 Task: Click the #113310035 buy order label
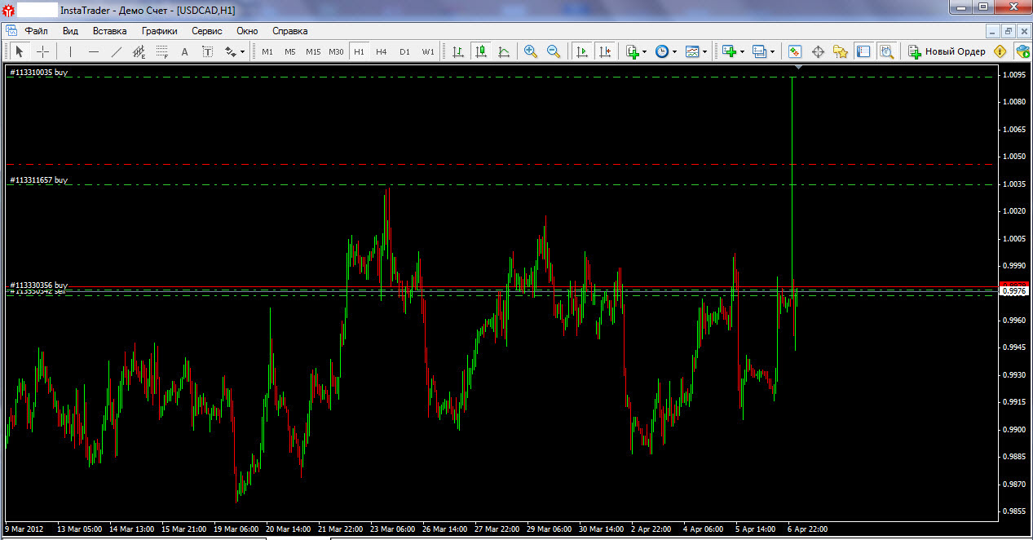38,73
